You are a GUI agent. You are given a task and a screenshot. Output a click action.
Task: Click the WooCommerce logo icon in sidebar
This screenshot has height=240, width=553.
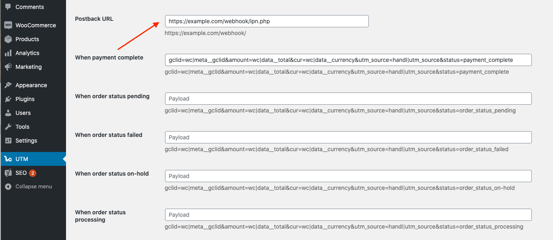pos(8,25)
